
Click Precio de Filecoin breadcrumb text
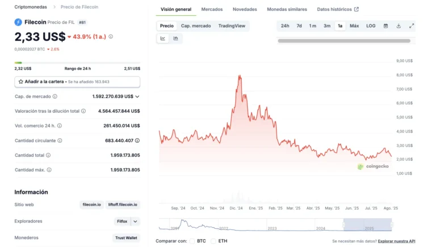click(x=79, y=7)
